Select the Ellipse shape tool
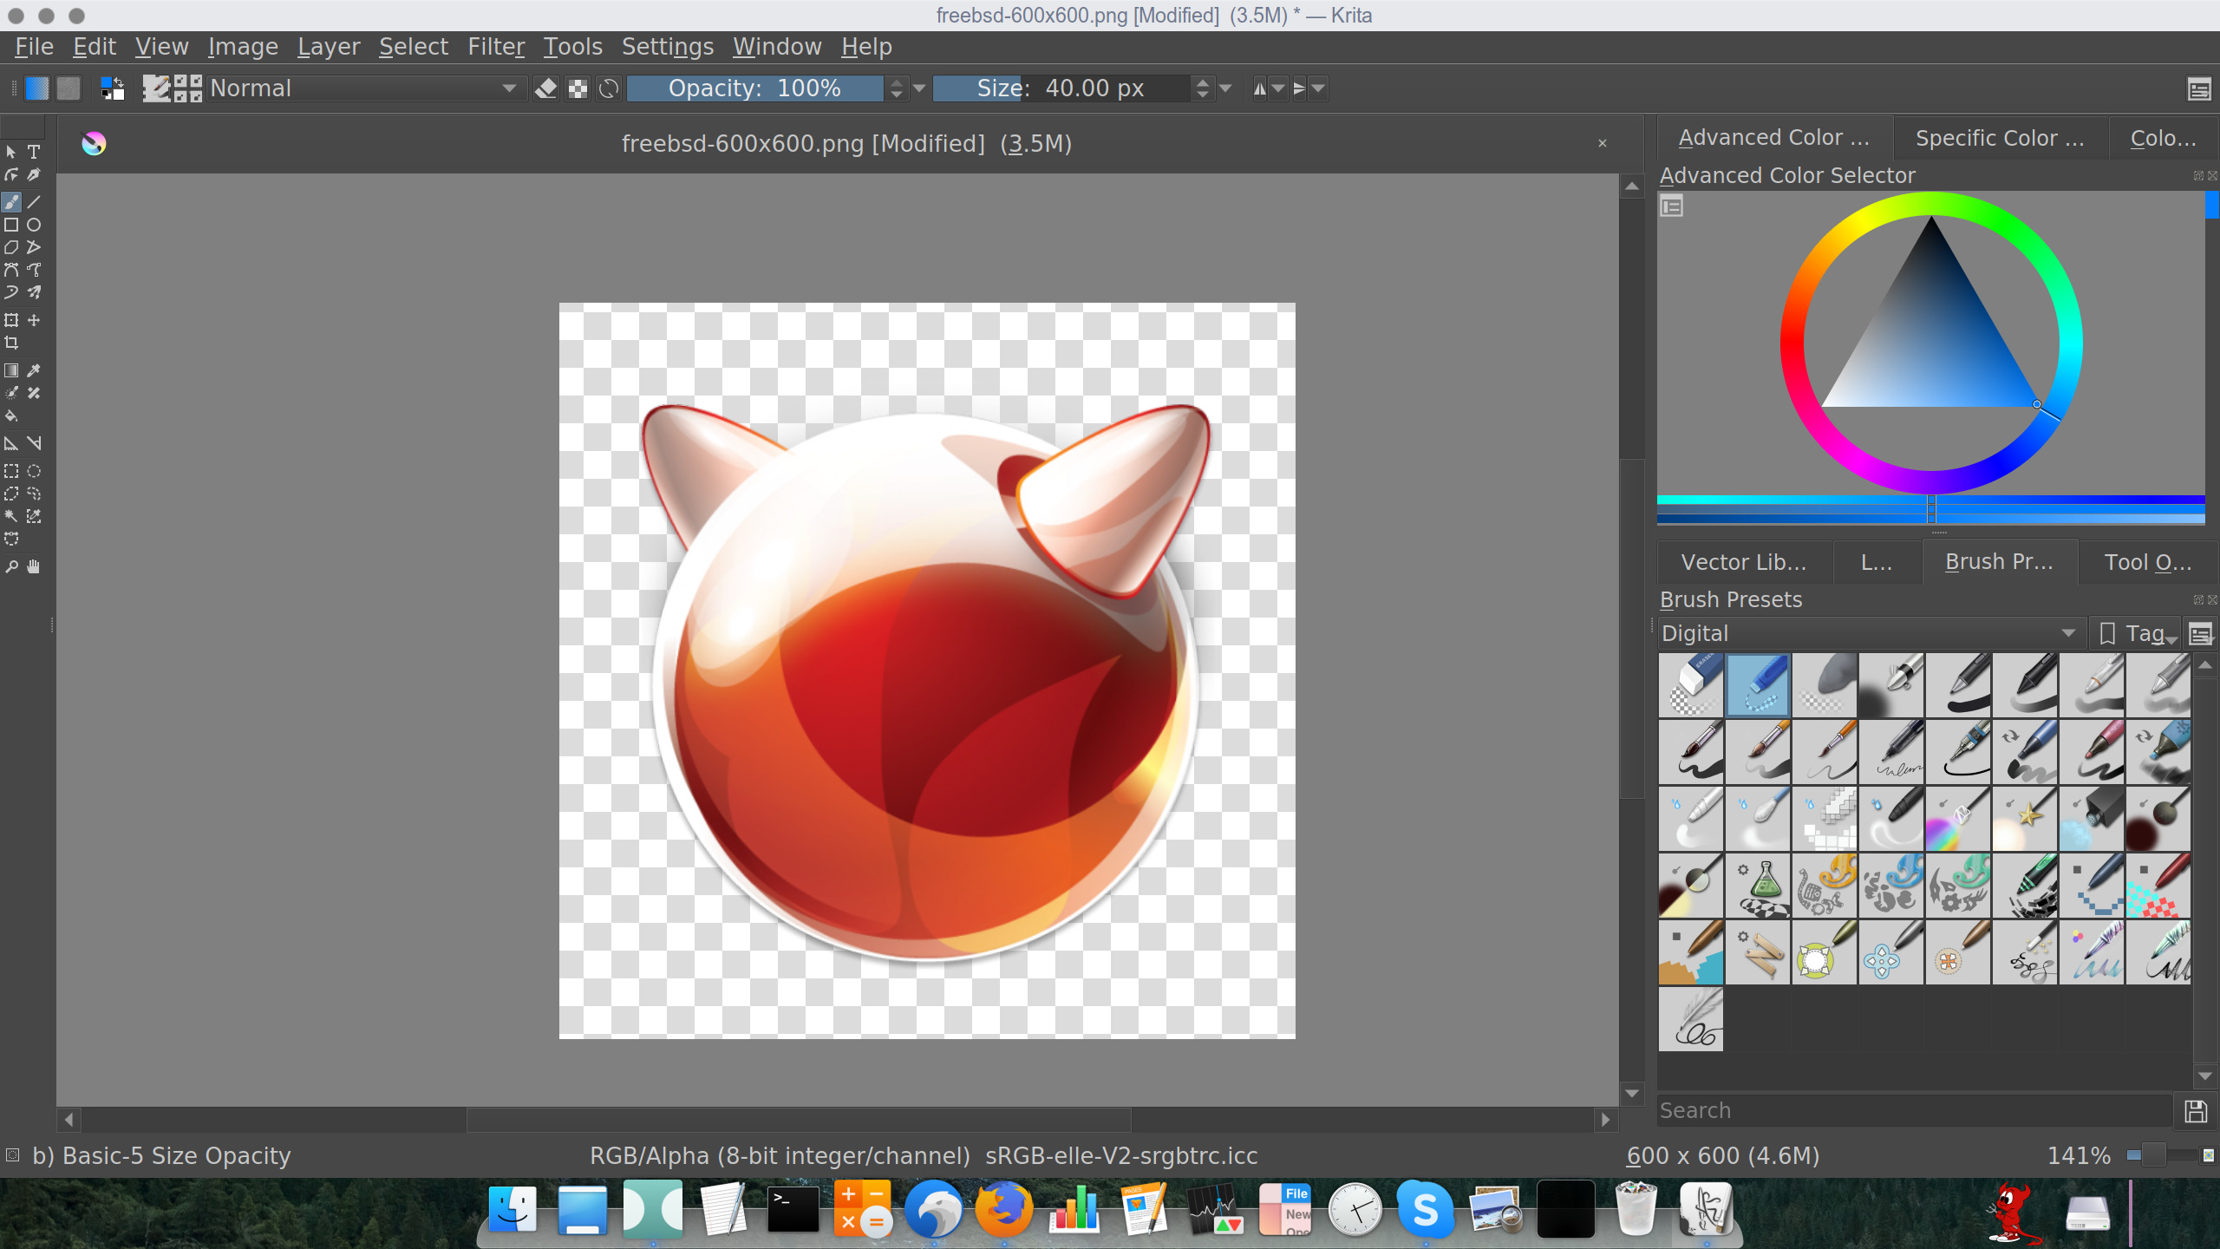This screenshot has height=1249, width=2220. click(34, 225)
